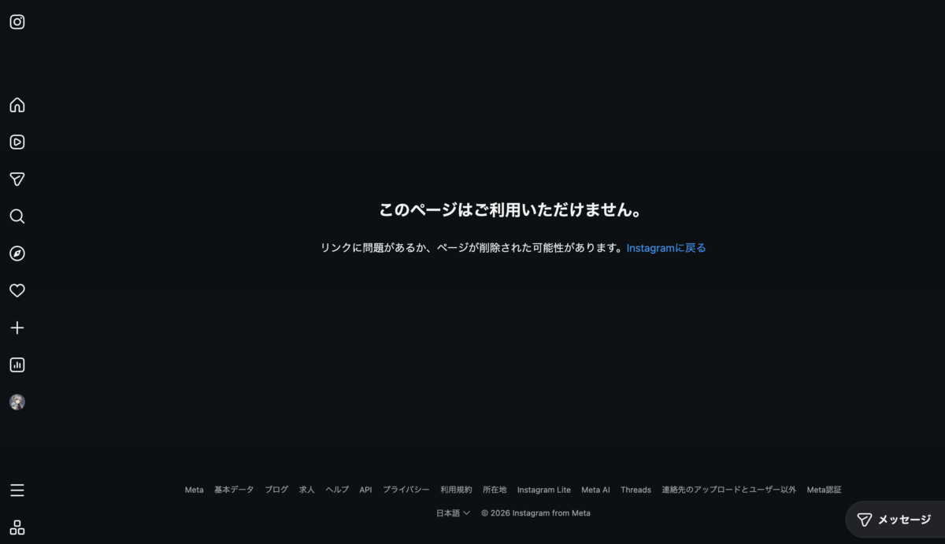945x544 pixels.
Task: Open profile avatar in sidebar
Action: (x=17, y=402)
